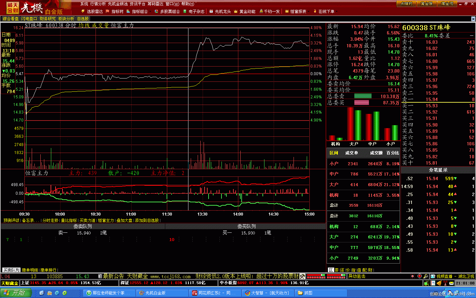Click the 异动狙击 status item
This screenshot has height=298, width=476.
357,276
